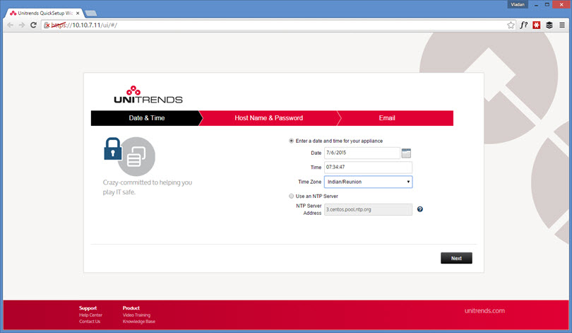Open the calendar date picker icon

coord(406,153)
